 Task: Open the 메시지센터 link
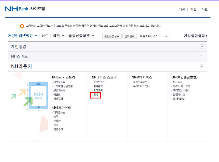[179, 99]
